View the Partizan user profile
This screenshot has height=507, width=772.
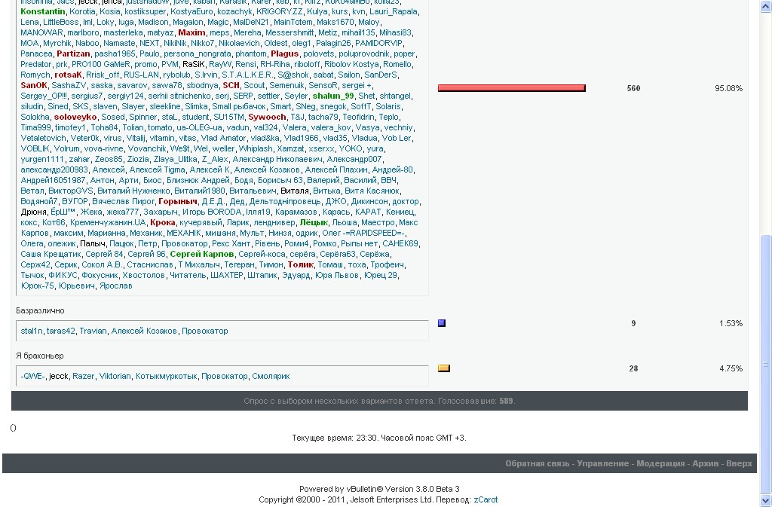73,54
